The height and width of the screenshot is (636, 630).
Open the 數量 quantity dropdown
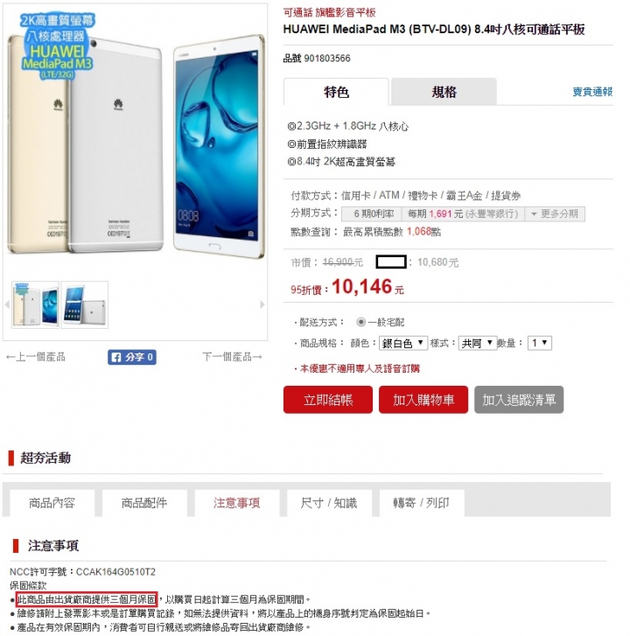click(x=540, y=343)
